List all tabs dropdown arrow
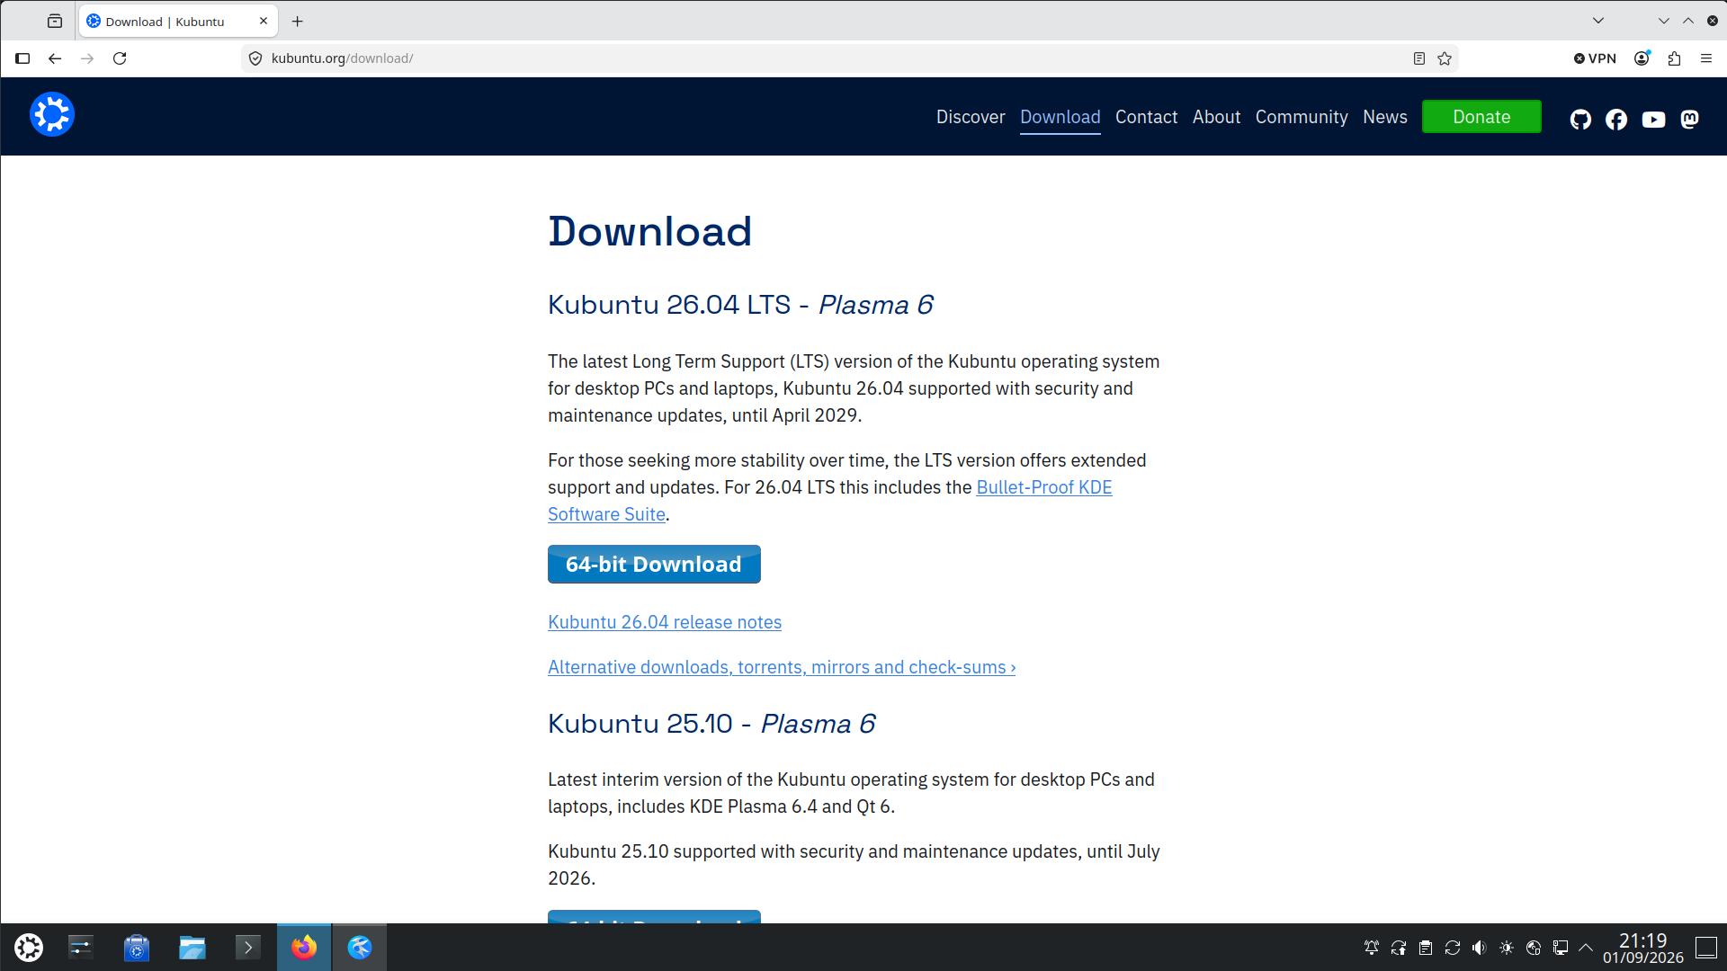1727x971 pixels. point(1598,21)
